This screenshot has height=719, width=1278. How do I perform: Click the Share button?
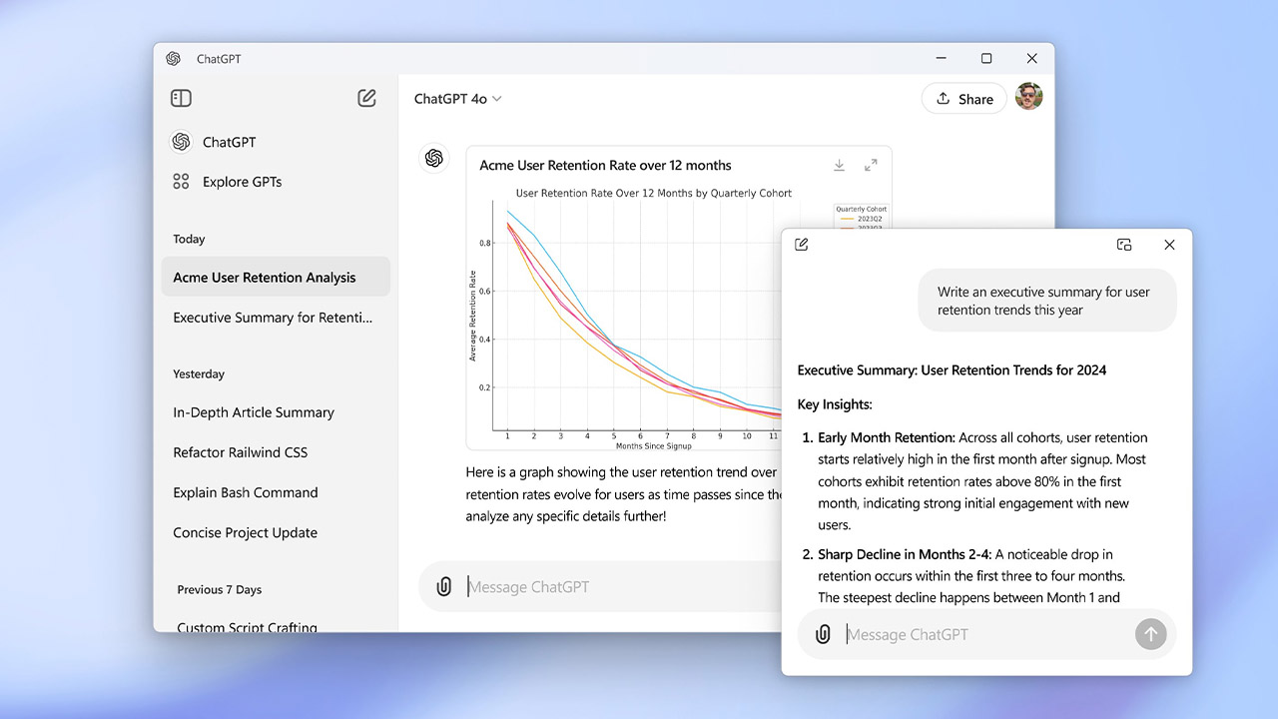[963, 99]
